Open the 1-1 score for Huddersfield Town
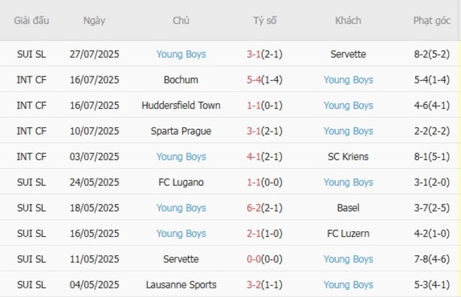This screenshot has height=297, width=461. pos(254,105)
